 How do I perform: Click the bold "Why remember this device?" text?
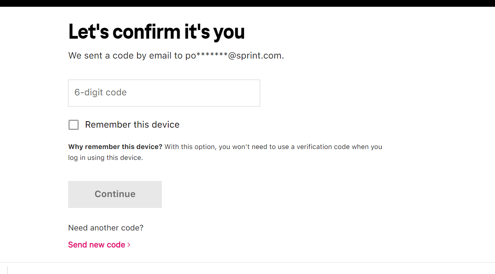click(115, 147)
